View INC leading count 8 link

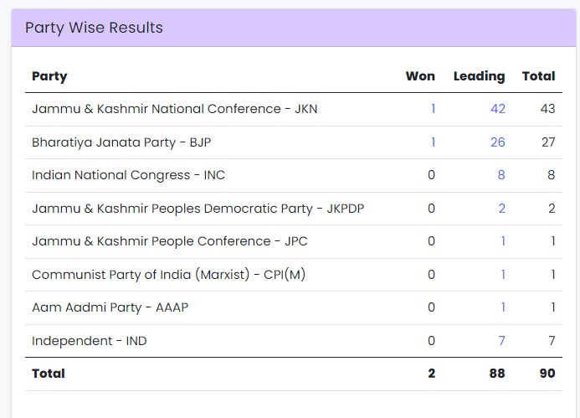click(x=501, y=175)
